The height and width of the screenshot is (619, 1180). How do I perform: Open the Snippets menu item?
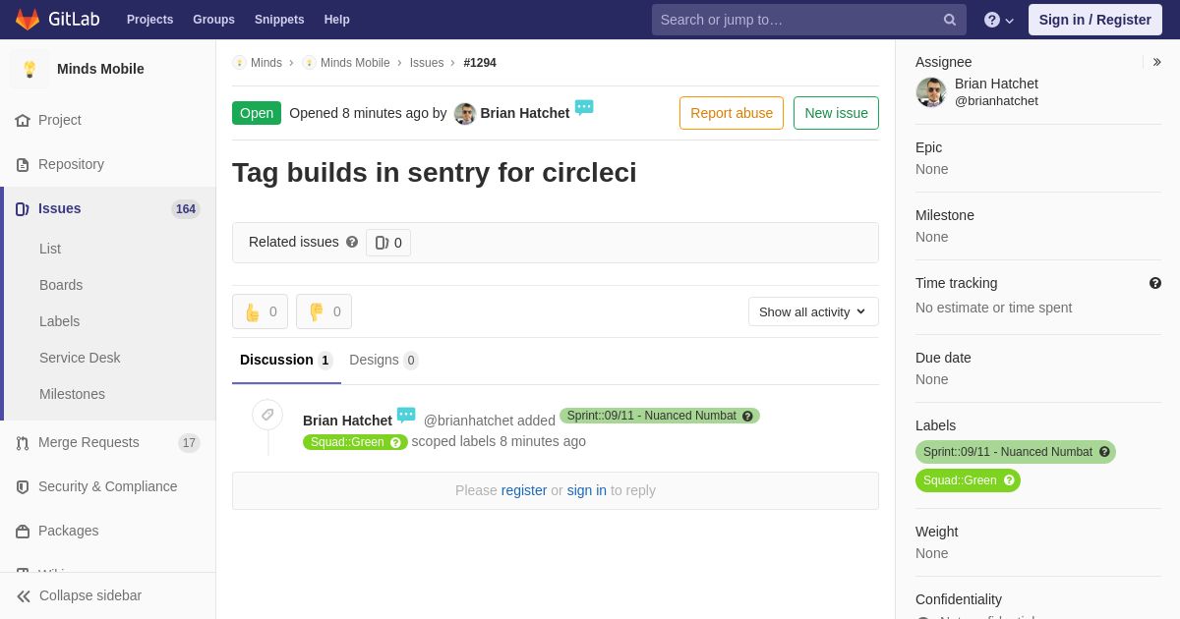279,20
